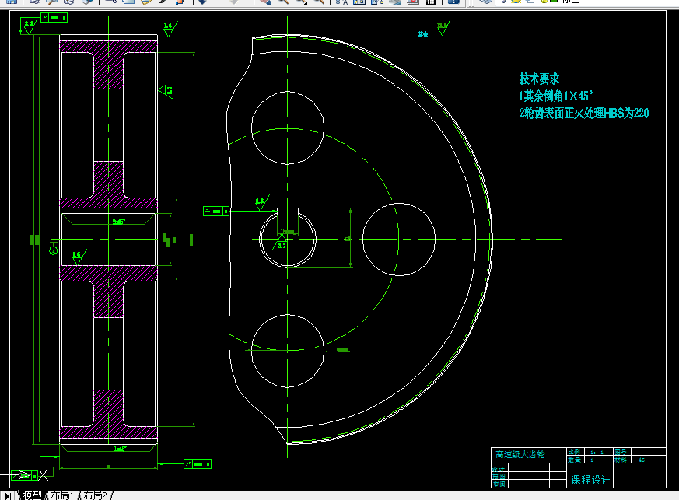Screen dimensions: 679x500
Task: Select title block text 课程设计
Action: [590, 480]
